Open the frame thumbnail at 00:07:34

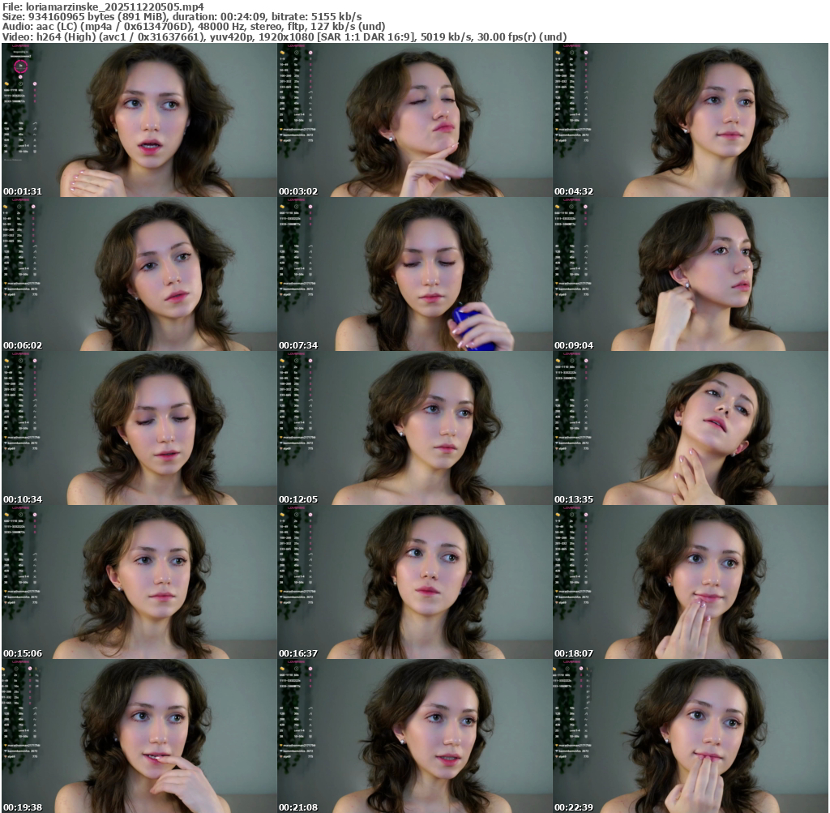(415, 274)
